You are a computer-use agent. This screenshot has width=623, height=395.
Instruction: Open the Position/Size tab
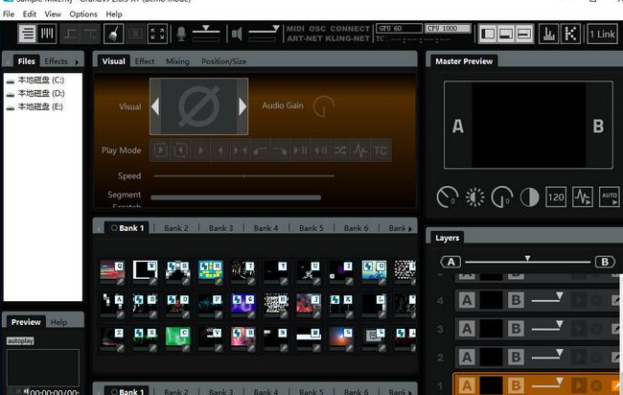point(223,61)
